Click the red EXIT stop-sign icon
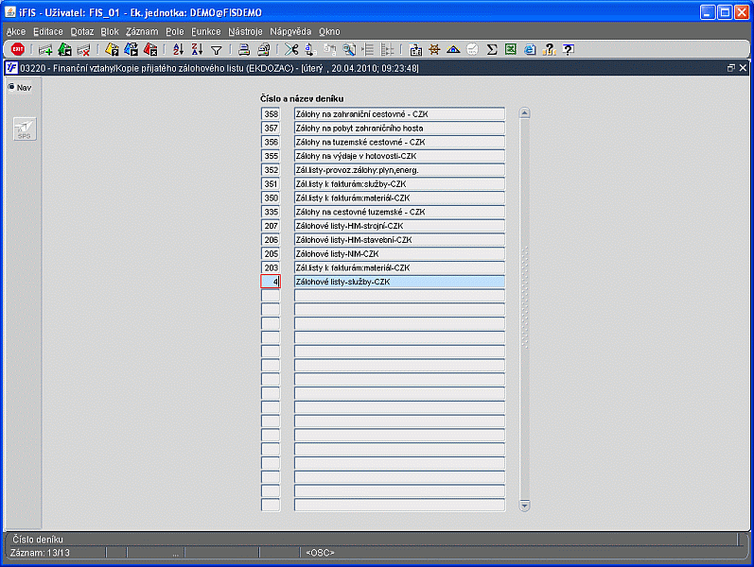754x567 pixels. click(x=18, y=49)
